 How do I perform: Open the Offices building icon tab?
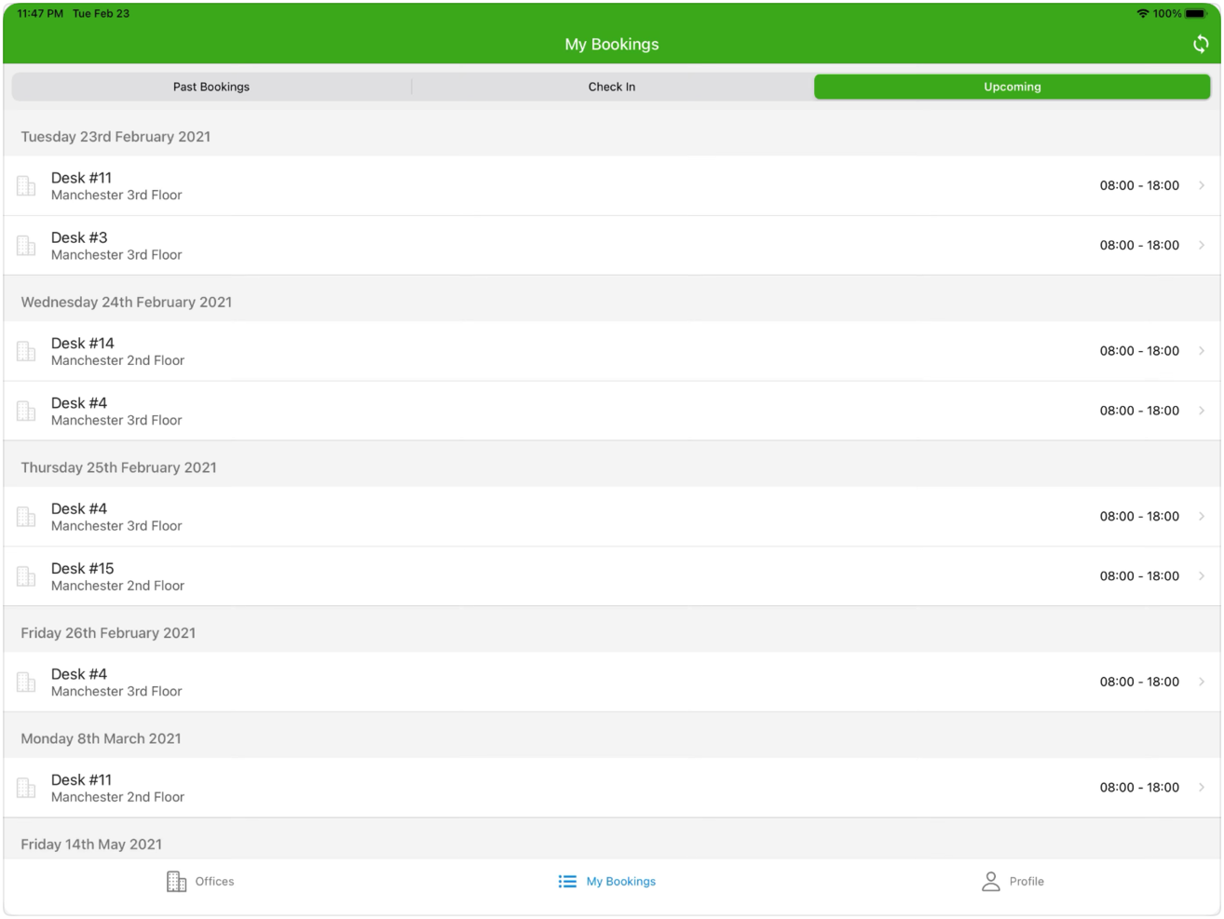tap(176, 881)
